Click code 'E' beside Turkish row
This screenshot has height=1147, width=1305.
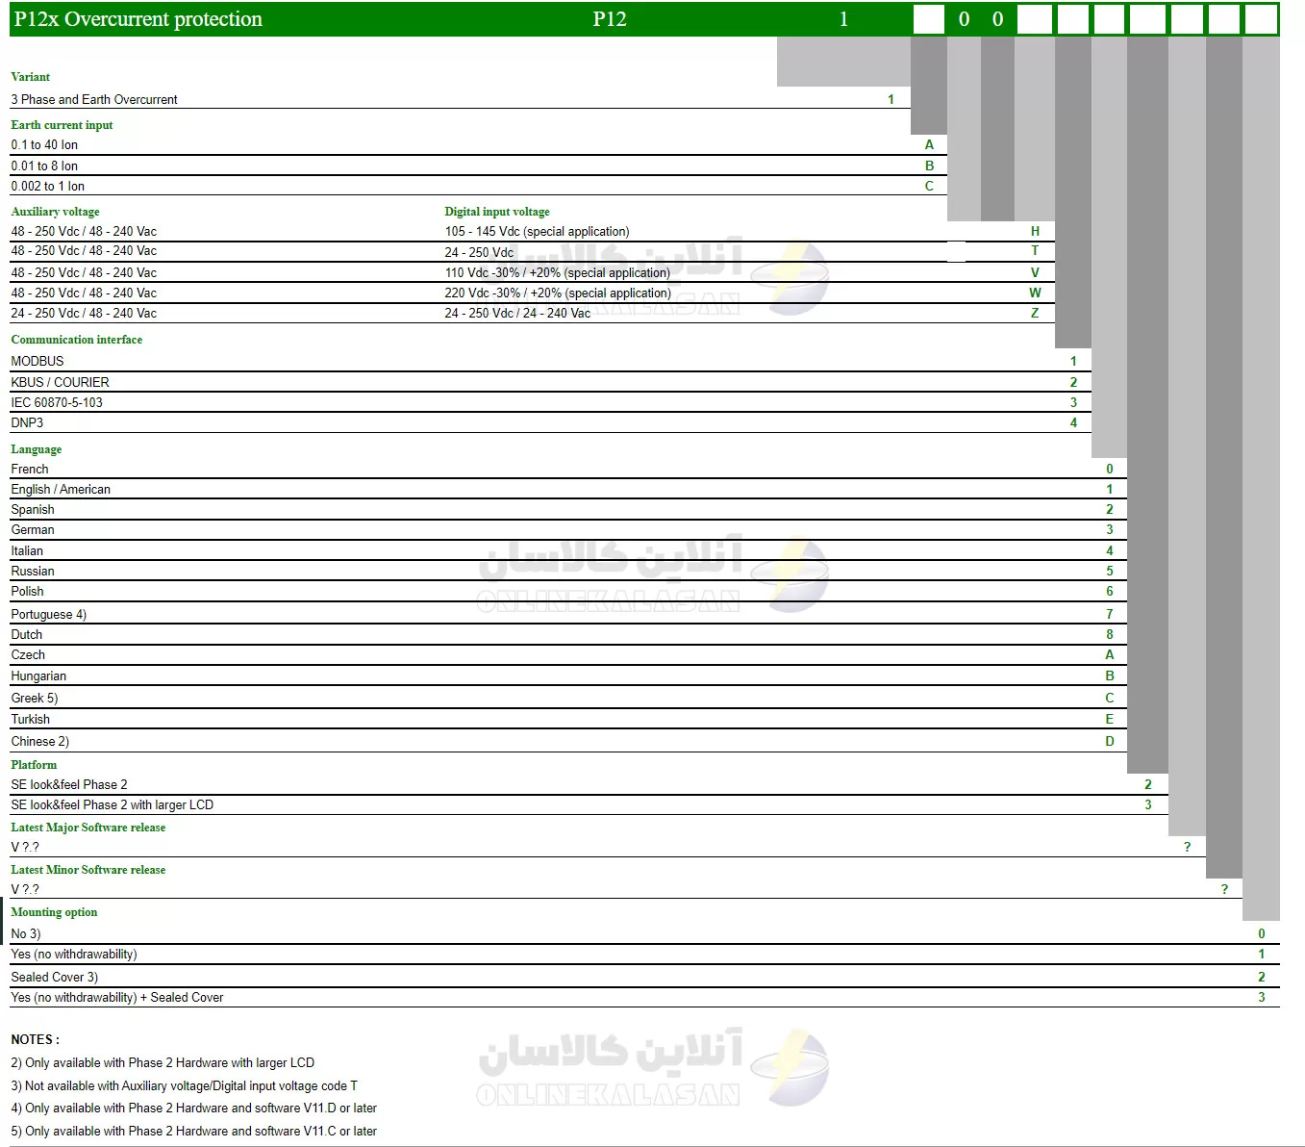1110,719
